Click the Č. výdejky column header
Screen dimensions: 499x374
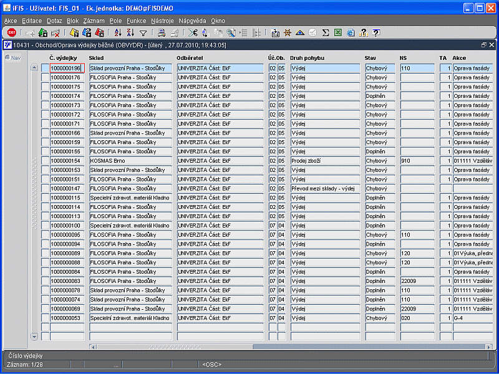pyautogui.click(x=64, y=58)
